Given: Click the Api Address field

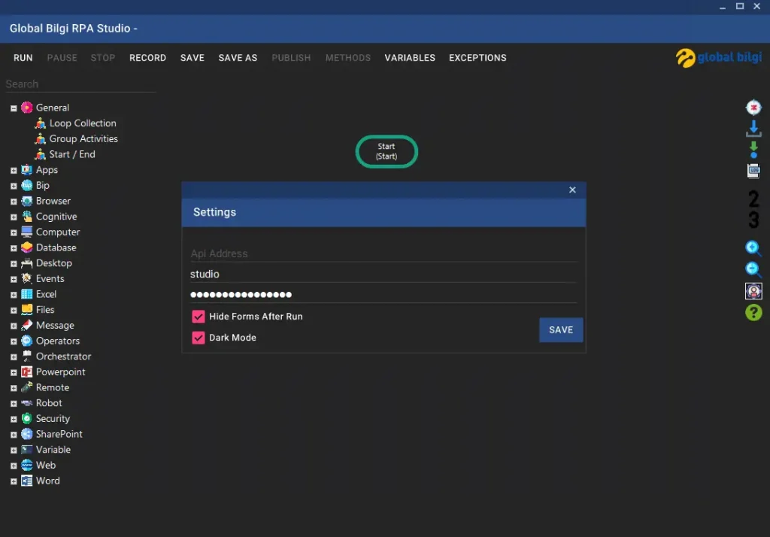Looking at the screenshot, I should click(383, 253).
